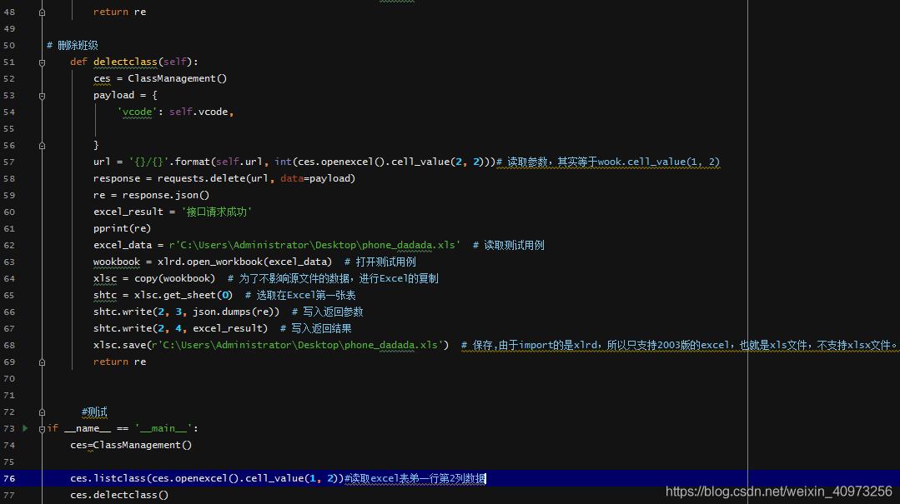The height and width of the screenshot is (504, 900).
Task: Collapse the fold icon beside line 69
Action: coord(41,361)
